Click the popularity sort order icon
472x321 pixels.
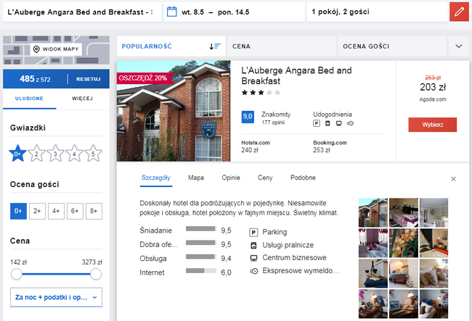click(215, 46)
